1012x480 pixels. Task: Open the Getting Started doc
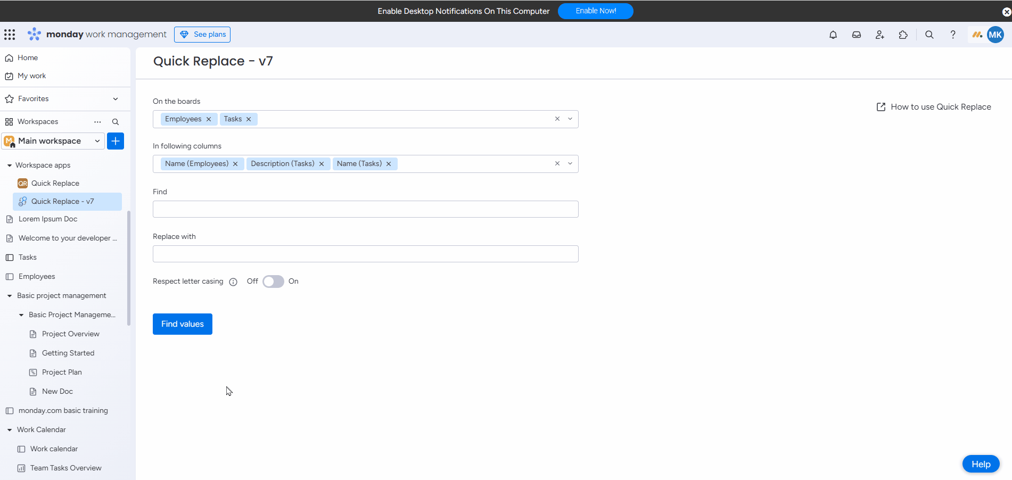(68, 353)
